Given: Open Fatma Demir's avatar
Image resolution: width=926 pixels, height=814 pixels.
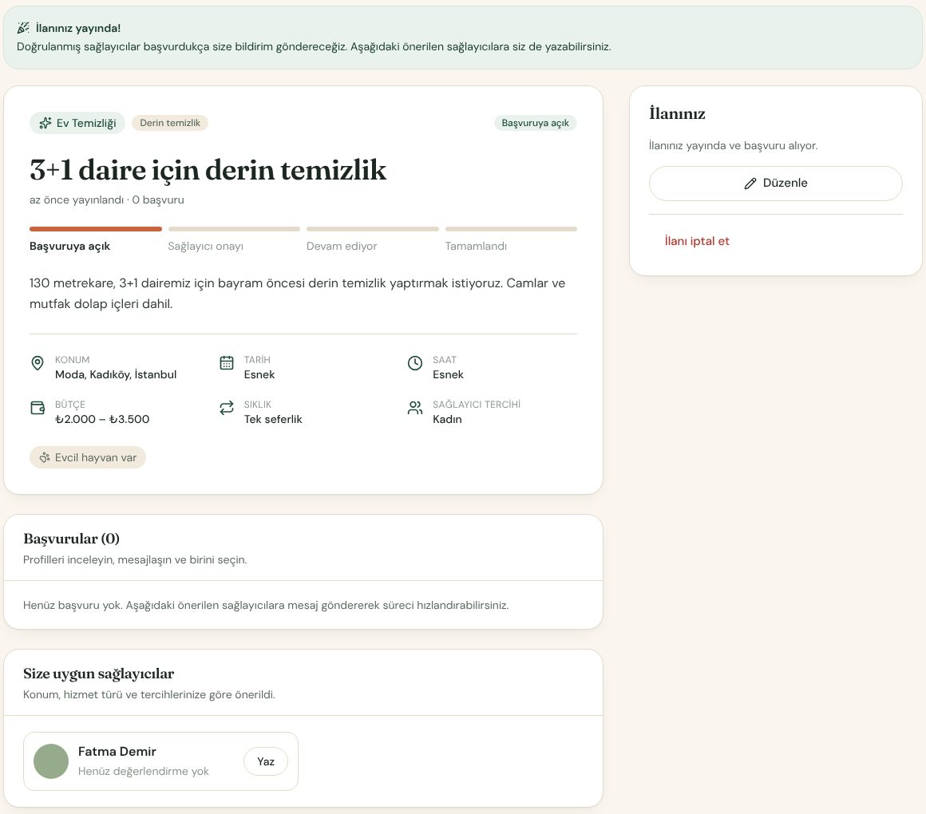Looking at the screenshot, I should click(51, 761).
